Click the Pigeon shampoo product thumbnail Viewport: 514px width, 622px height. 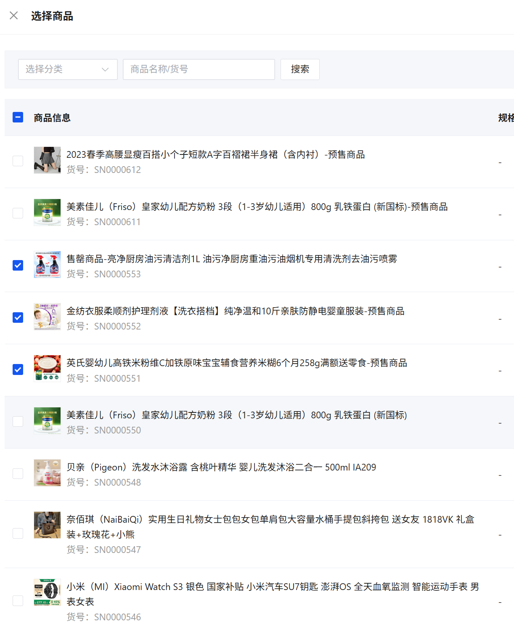pyautogui.click(x=47, y=473)
